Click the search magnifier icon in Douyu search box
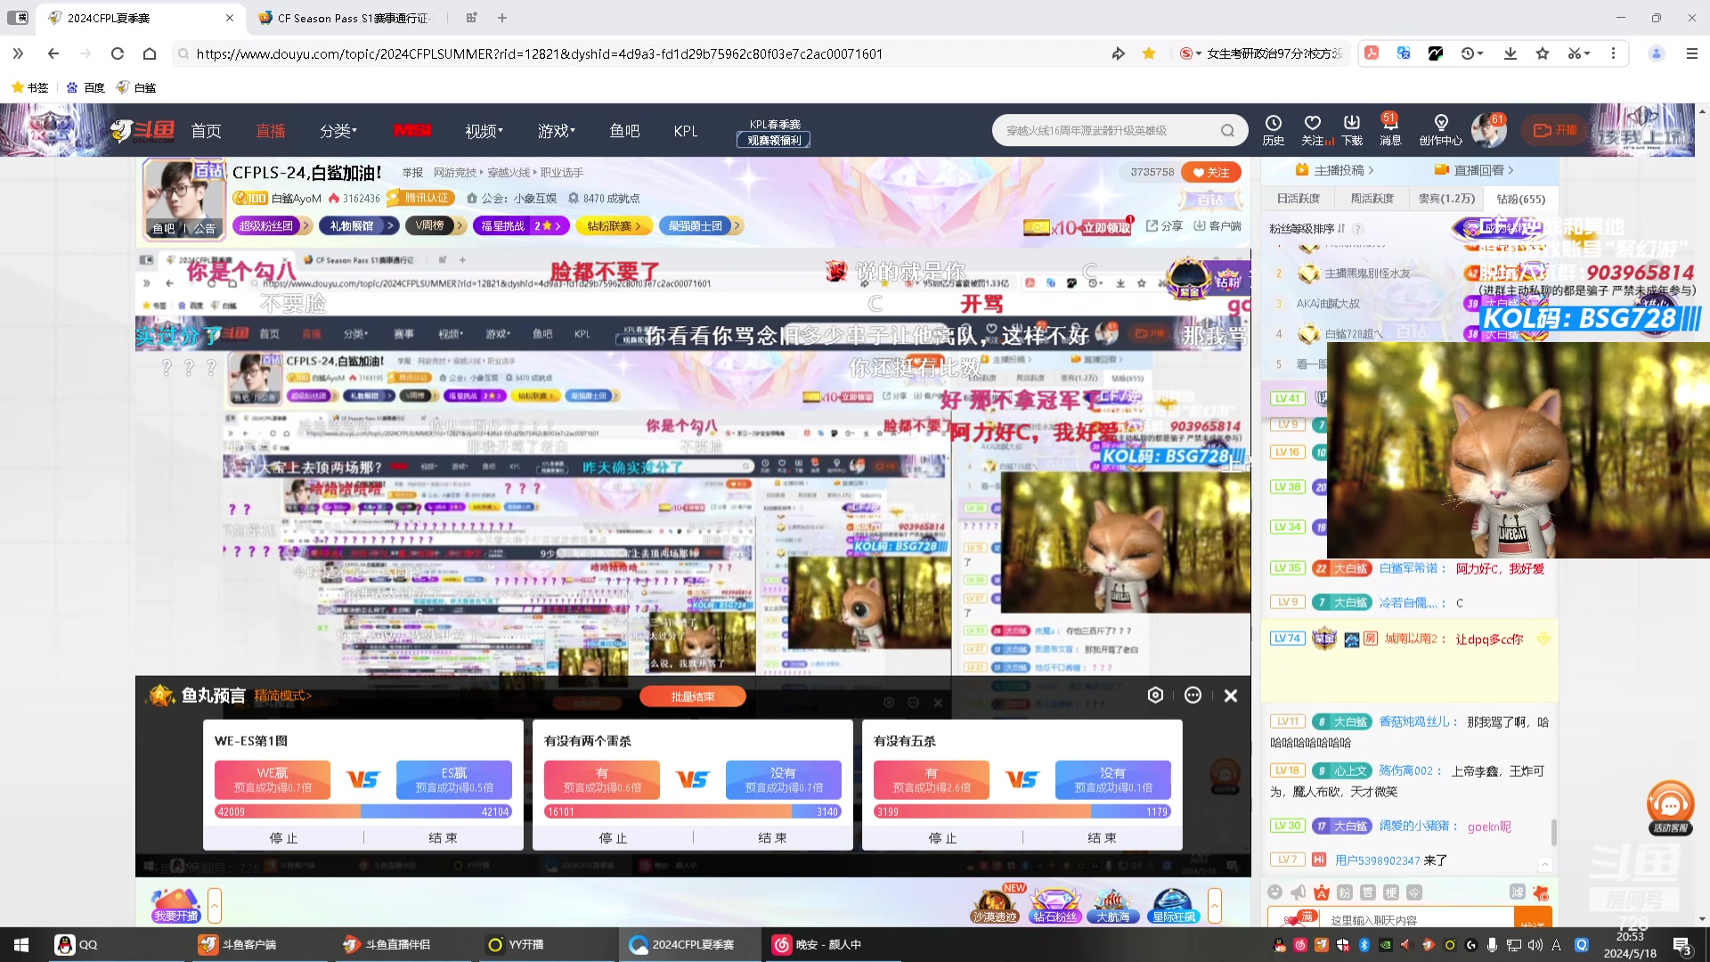The height and width of the screenshot is (962, 1710). tap(1227, 131)
